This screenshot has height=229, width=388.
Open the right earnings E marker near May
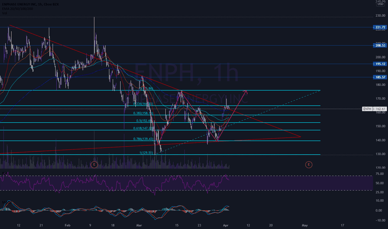(308, 164)
